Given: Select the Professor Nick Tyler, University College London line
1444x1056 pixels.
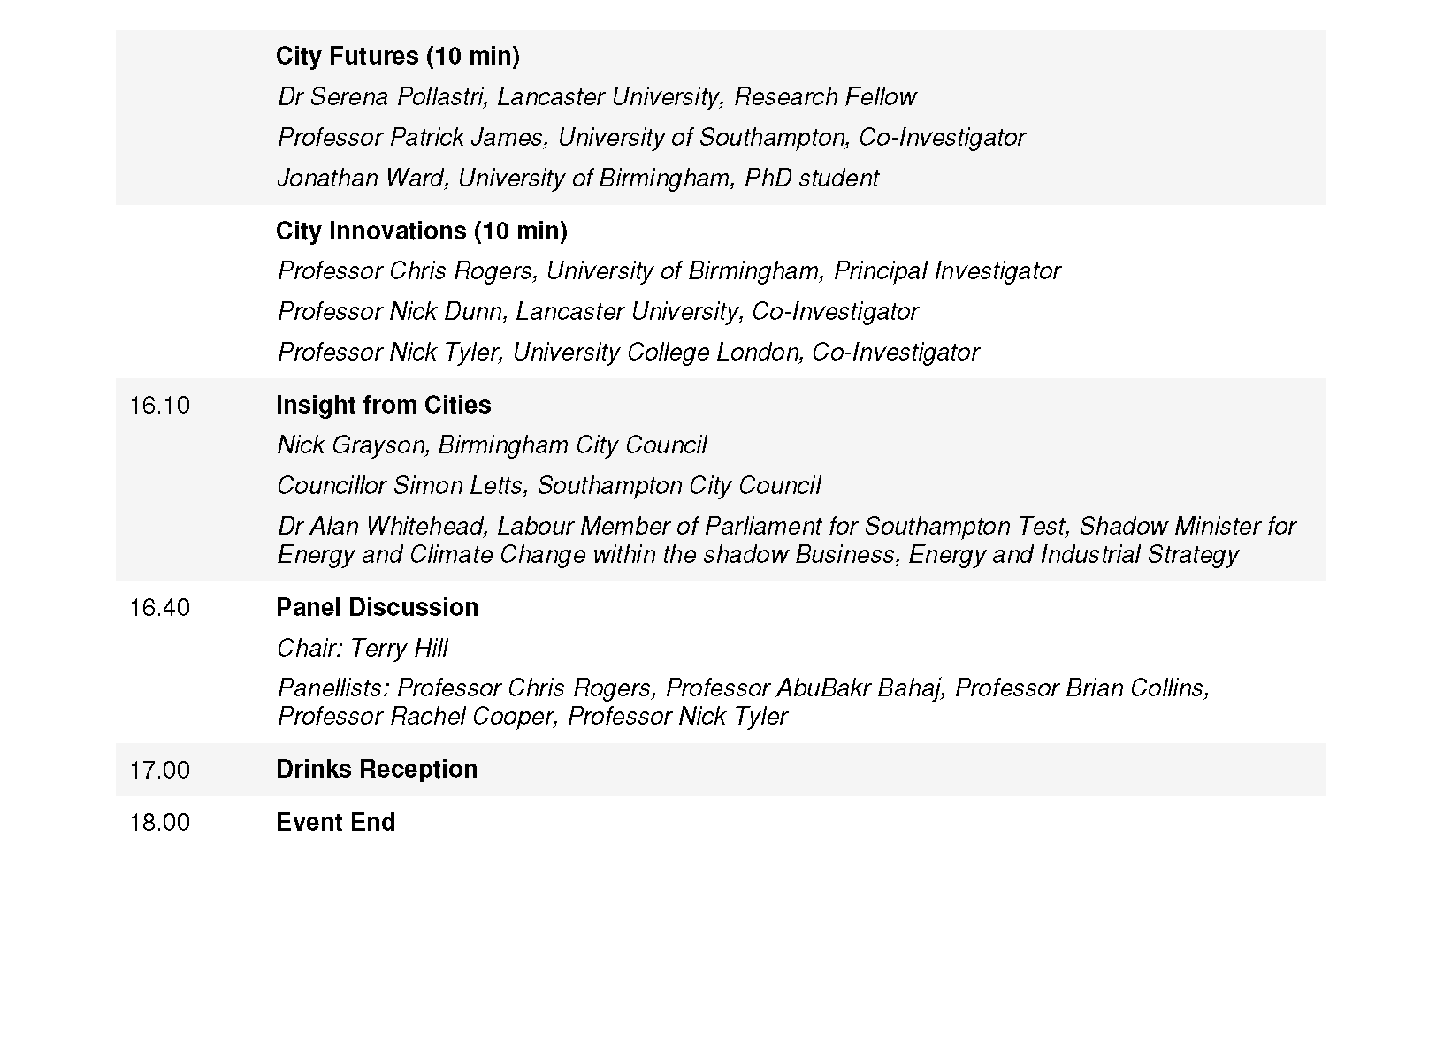Looking at the screenshot, I should point(628,353).
